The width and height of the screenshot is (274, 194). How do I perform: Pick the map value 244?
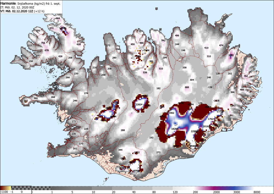click(177, 44)
